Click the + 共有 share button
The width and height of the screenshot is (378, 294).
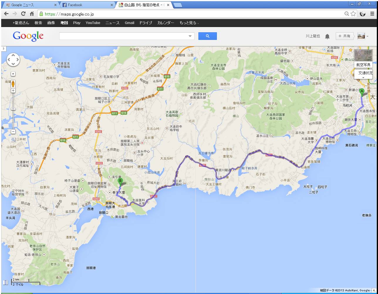[x=345, y=36]
